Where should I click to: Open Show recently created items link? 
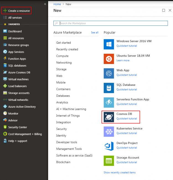coord(120,173)
